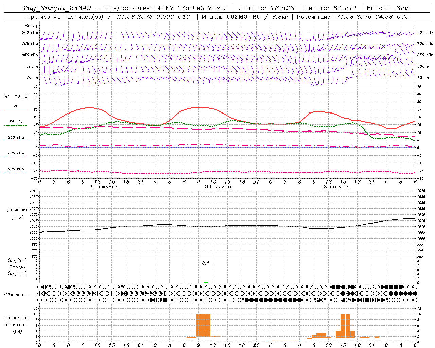Click the "Рассчитано: 21.08.2025 04:38 UTC" timestamp

pos(353,17)
